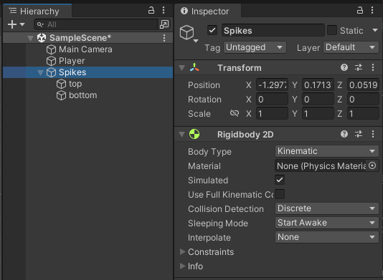Open SampleScene options kebab menu
This screenshot has height=280, width=383.
click(x=164, y=38)
